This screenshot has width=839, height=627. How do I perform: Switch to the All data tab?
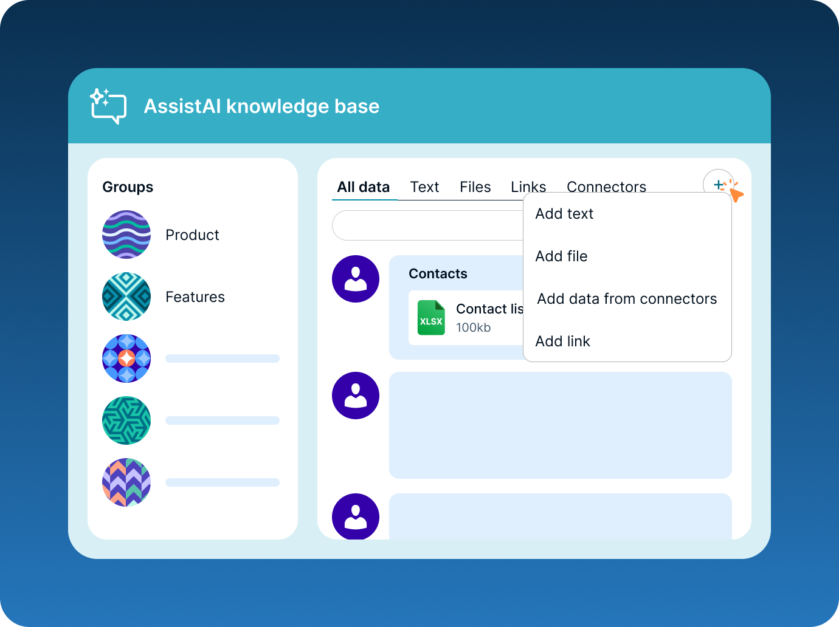pyautogui.click(x=364, y=187)
